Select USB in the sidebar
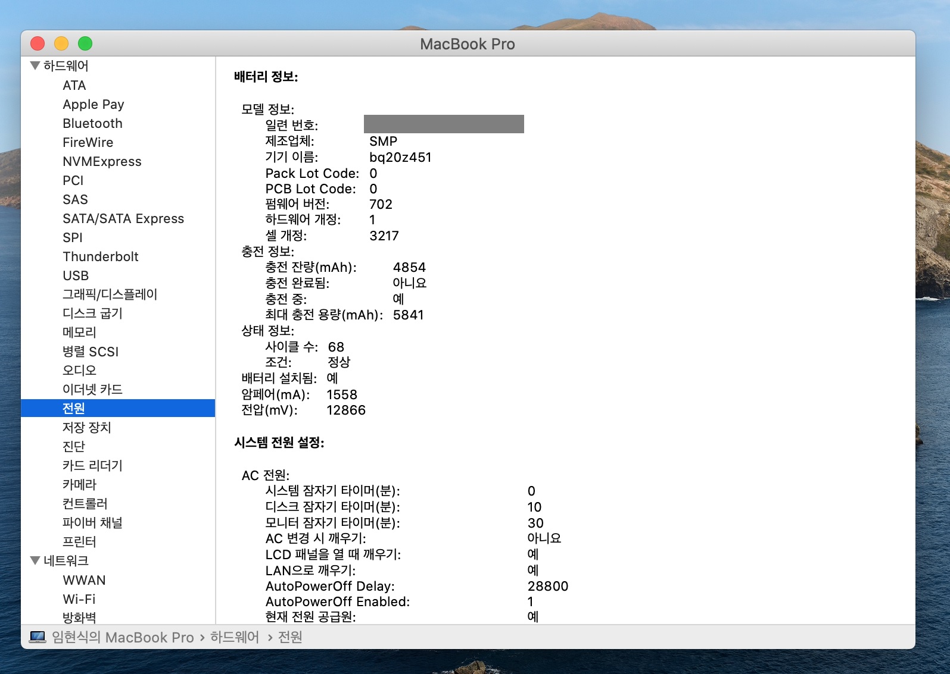The width and height of the screenshot is (950, 674). click(x=76, y=275)
